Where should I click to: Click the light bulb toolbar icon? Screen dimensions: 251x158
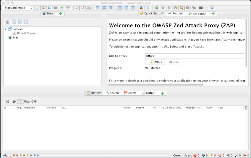point(148,8)
